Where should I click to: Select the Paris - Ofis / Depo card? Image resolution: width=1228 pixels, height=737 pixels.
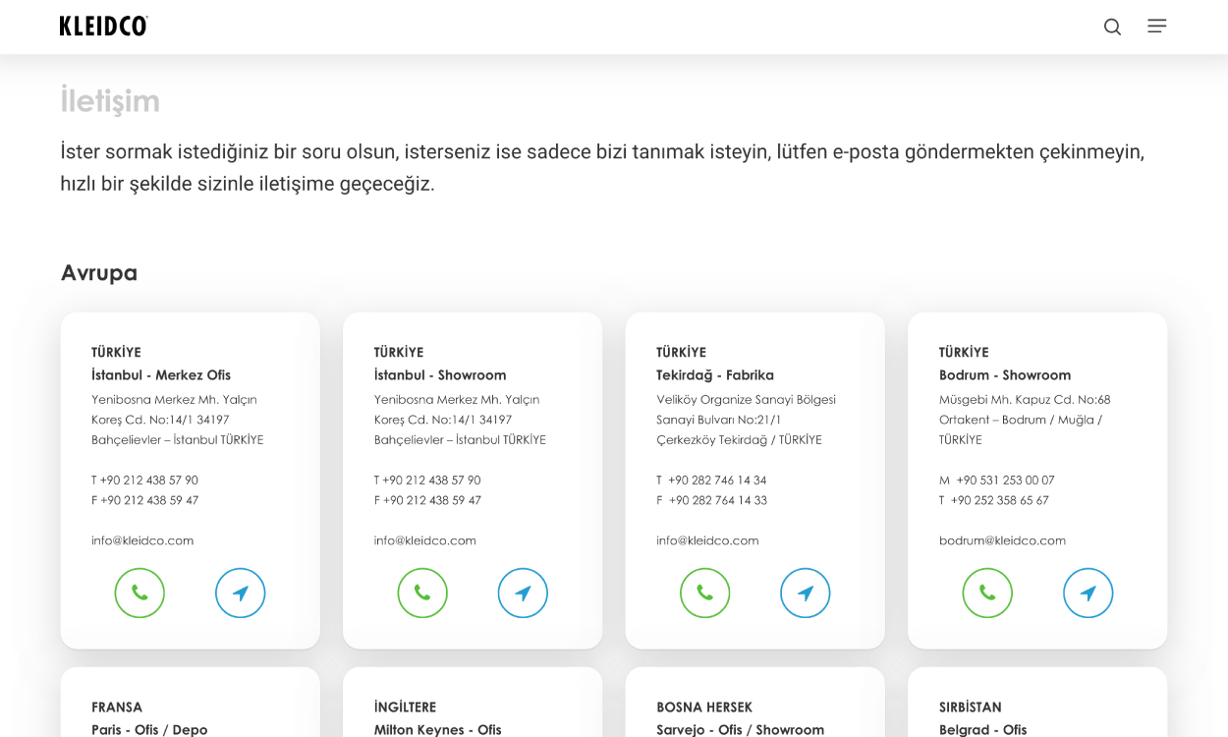coord(149,729)
